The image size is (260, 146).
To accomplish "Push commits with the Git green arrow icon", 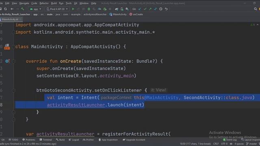I will click(150, 9).
